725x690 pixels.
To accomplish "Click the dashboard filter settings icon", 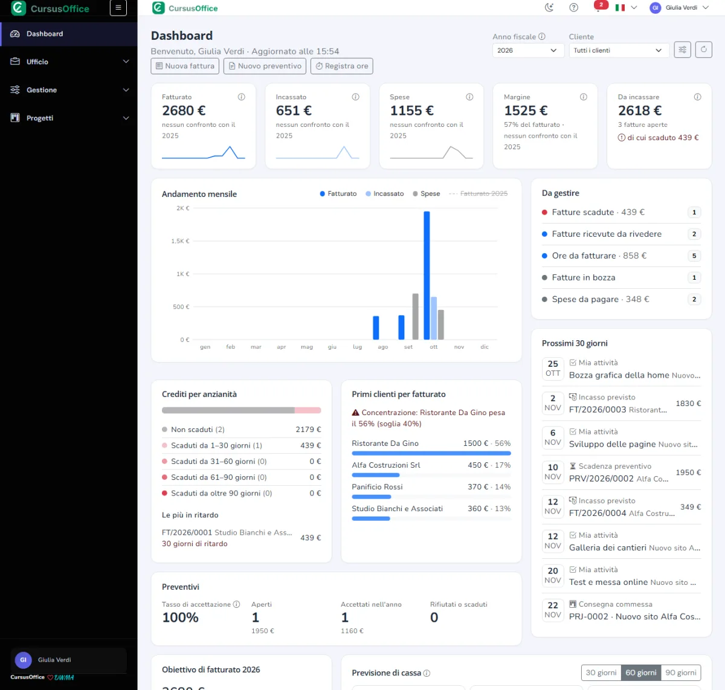I will tap(683, 50).
